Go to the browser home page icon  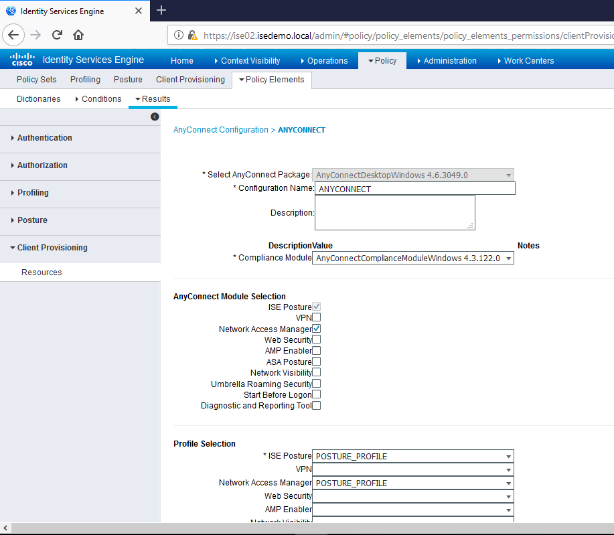pos(78,35)
